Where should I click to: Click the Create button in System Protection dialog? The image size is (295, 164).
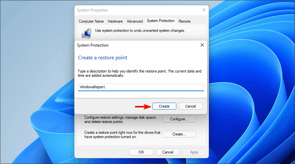pos(164,106)
